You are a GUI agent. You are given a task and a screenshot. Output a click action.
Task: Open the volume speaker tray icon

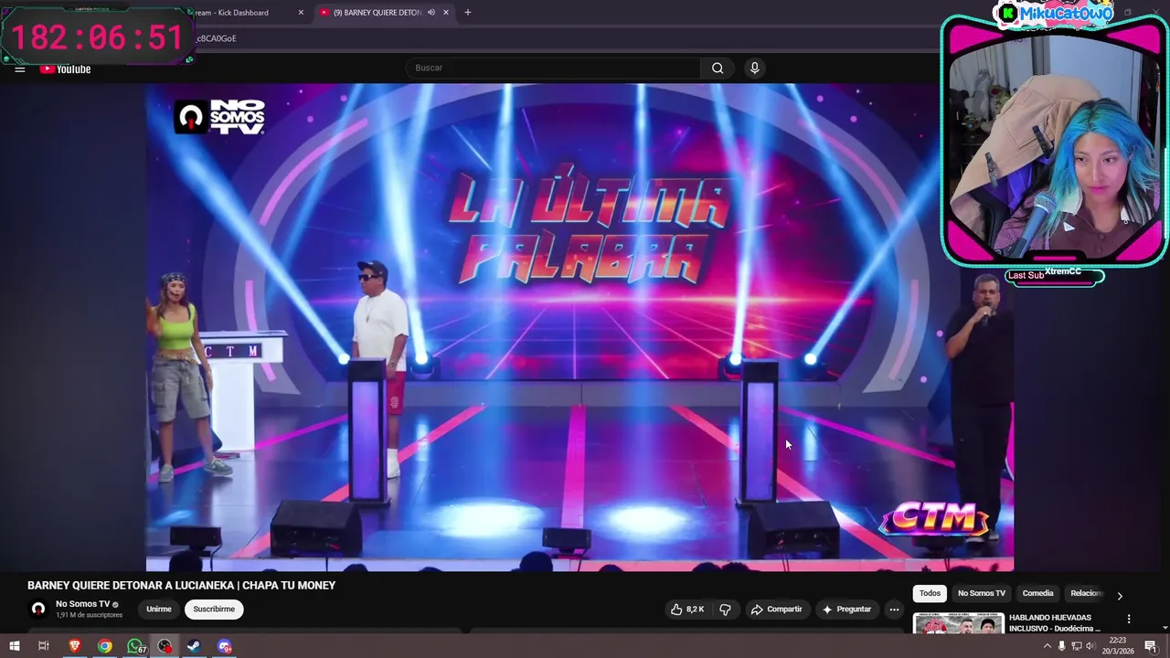click(1090, 646)
